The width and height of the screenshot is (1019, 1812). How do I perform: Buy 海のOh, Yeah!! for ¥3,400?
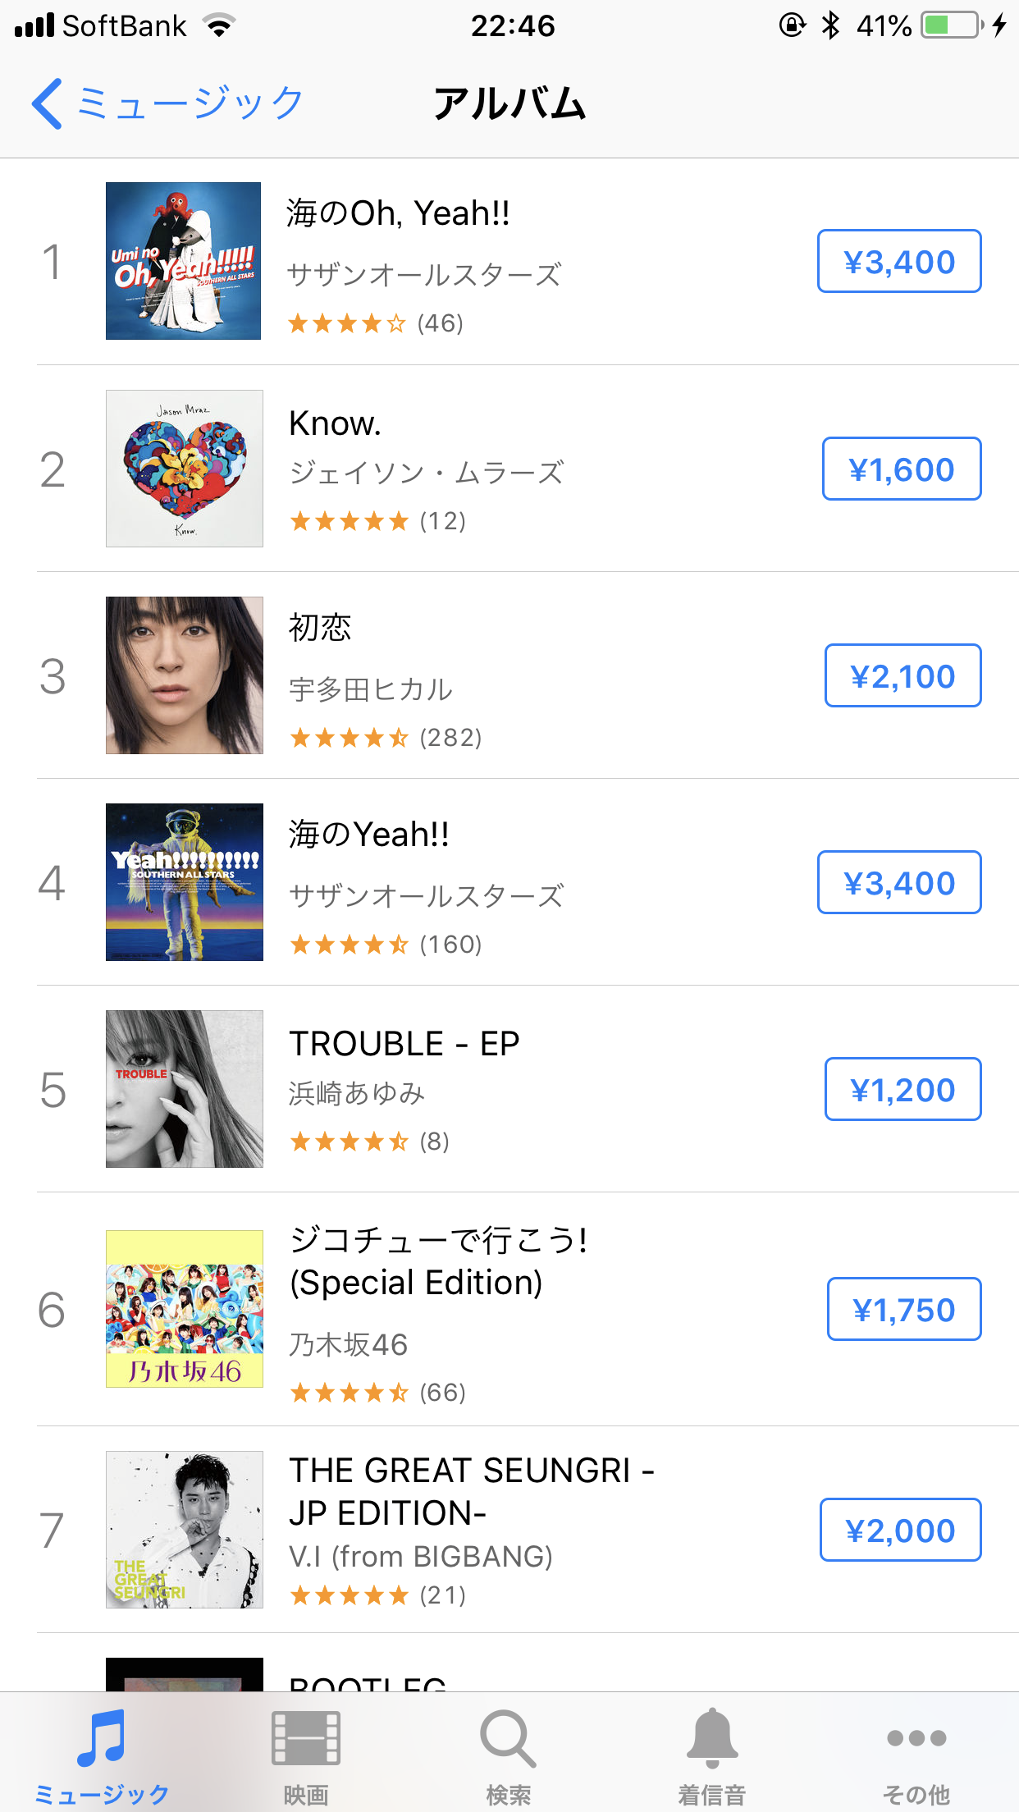point(899,262)
